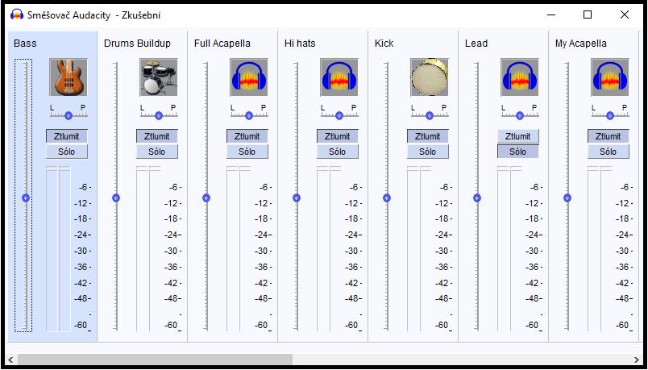
Task: Click the Lead level meter
Action: click(x=509, y=248)
